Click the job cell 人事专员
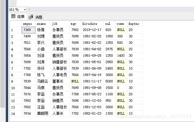 pyautogui.click(x=60, y=75)
